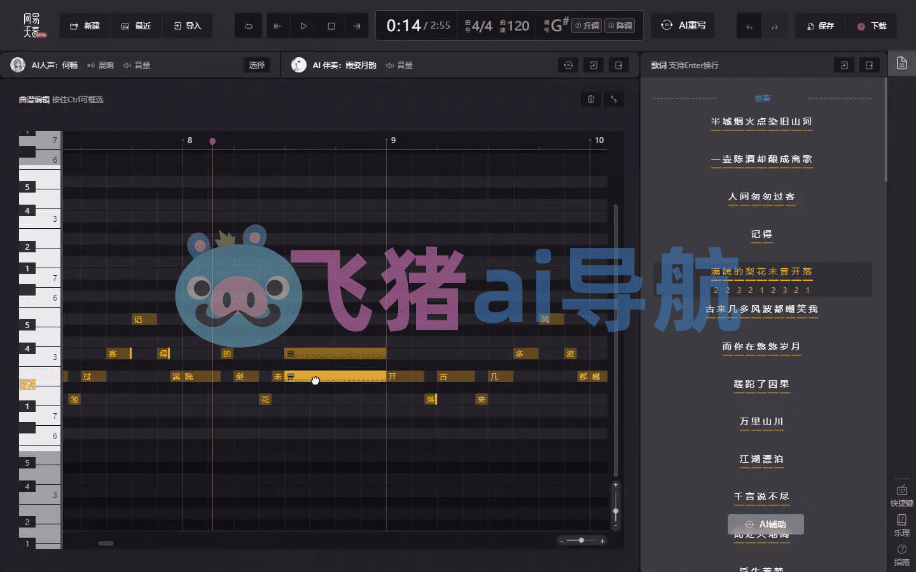916x572 pixels.
Task: Open AI vocal 音量 (volume) control
Action: tap(137, 65)
